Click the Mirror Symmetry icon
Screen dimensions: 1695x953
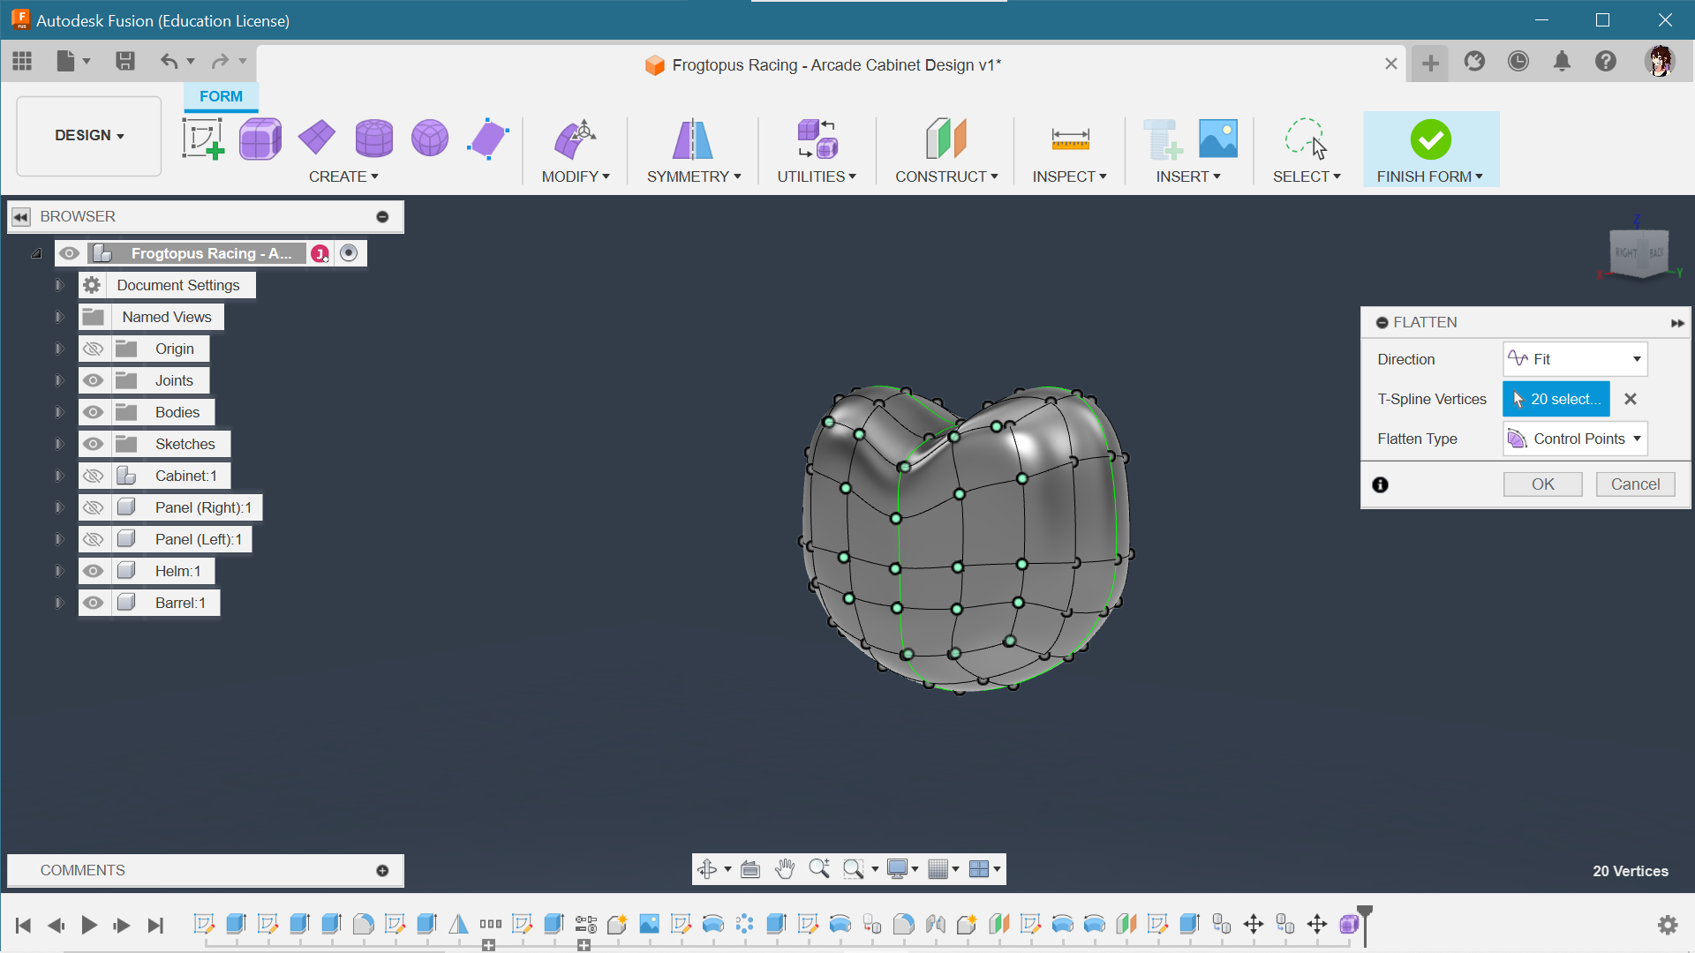[693, 139]
